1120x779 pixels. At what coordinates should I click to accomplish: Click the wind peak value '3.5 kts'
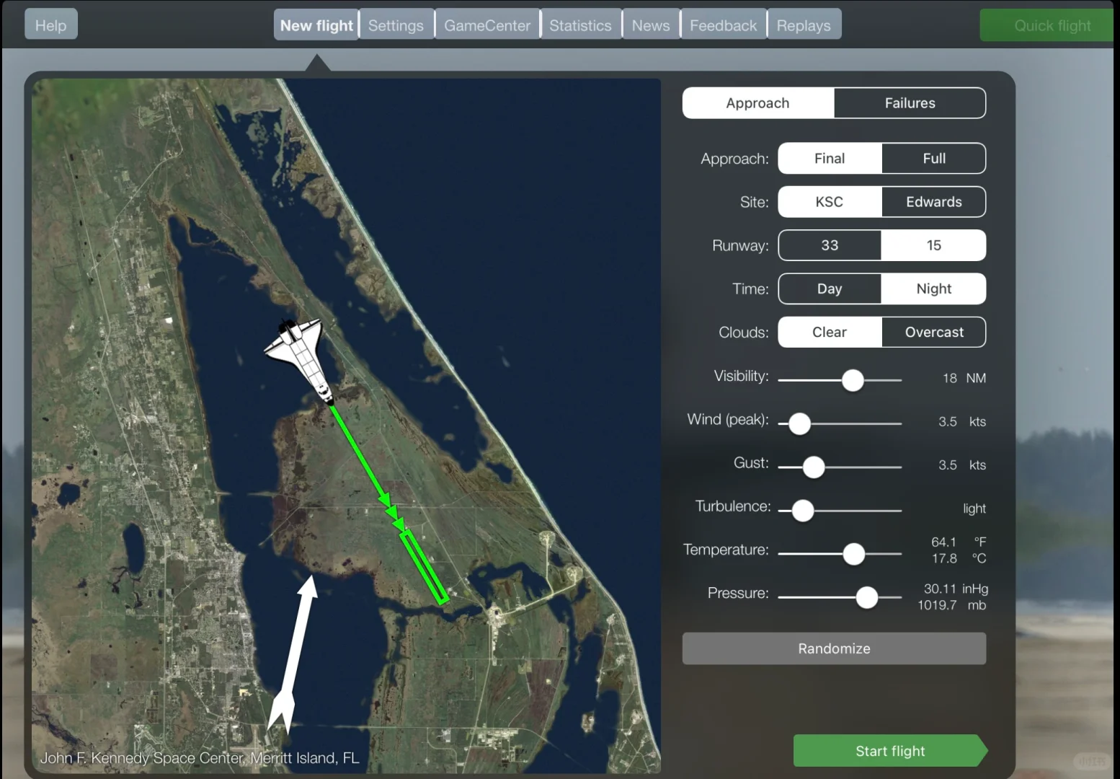tap(962, 421)
